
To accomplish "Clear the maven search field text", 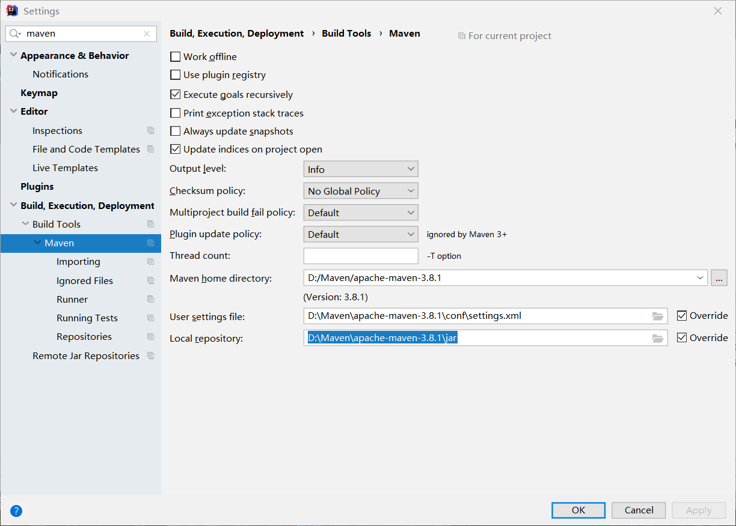I will [147, 34].
